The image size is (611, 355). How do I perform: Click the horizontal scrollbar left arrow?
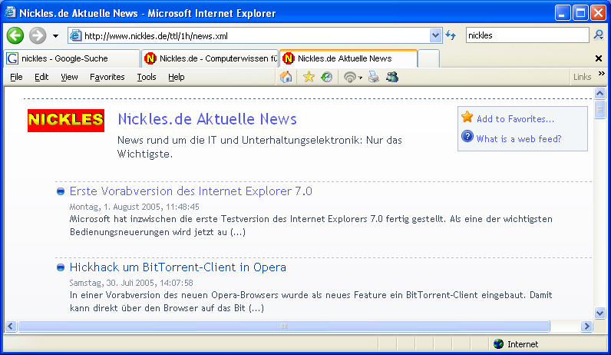[x=11, y=326]
